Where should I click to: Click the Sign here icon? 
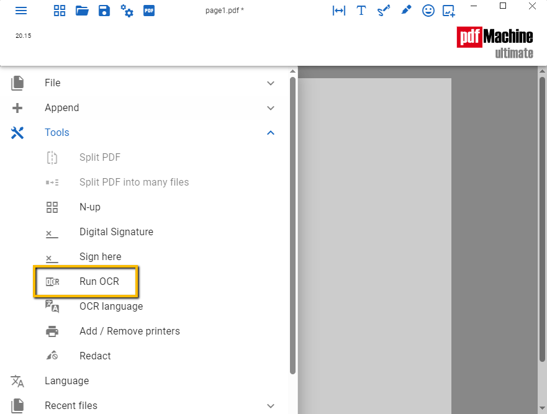pos(52,258)
